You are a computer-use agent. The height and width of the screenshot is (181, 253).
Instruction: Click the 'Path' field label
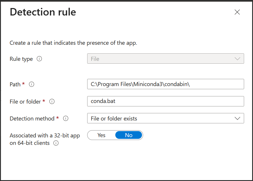pos(15,84)
